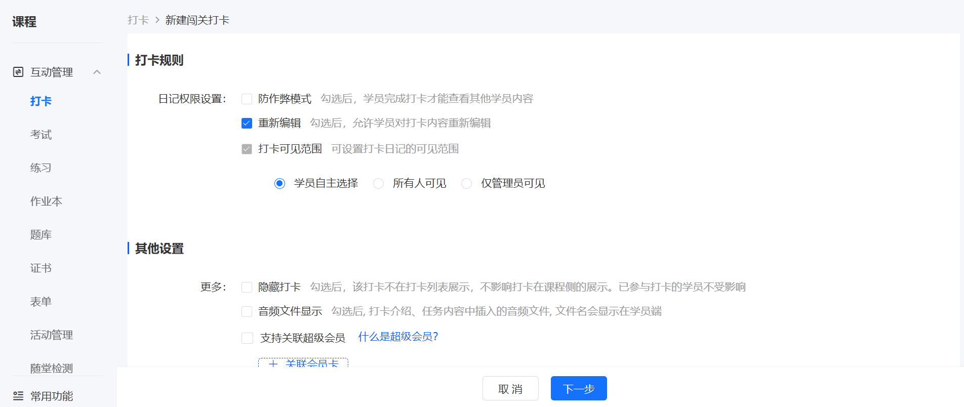Enable the 音频文件显示 checkbox

[247, 311]
